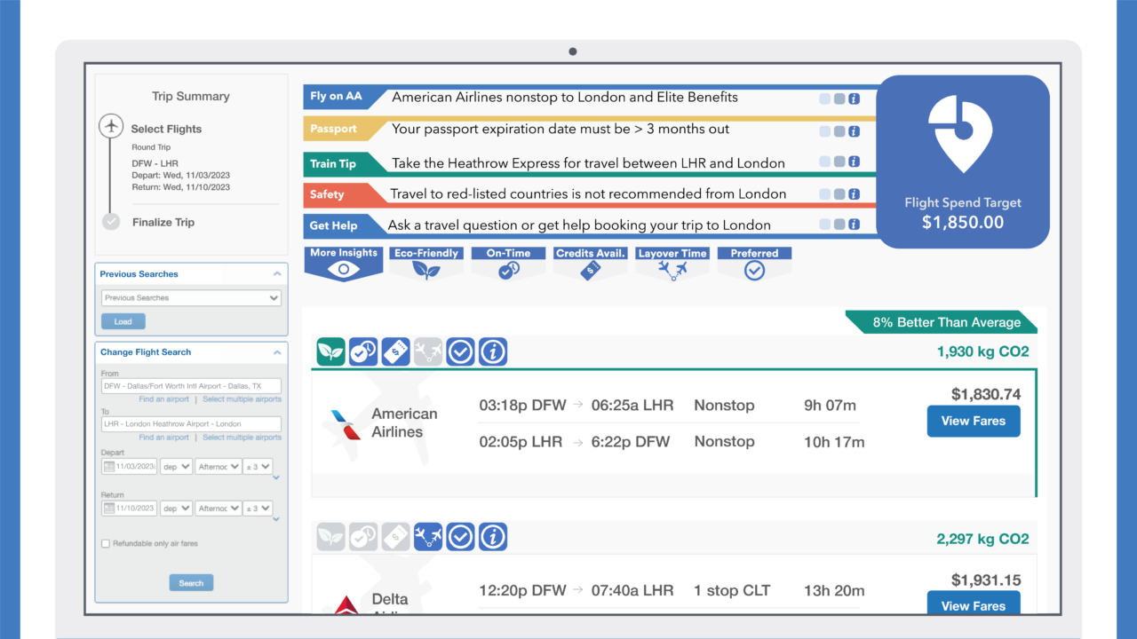This screenshot has height=639, width=1137.
Task: Click the info icon on Delta flight card
Action: coord(493,536)
